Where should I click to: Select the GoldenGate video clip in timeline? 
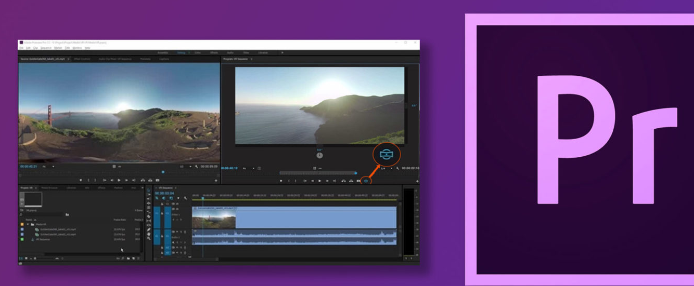tap(294, 217)
